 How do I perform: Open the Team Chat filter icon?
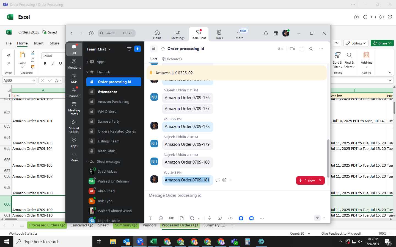pyautogui.click(x=129, y=49)
